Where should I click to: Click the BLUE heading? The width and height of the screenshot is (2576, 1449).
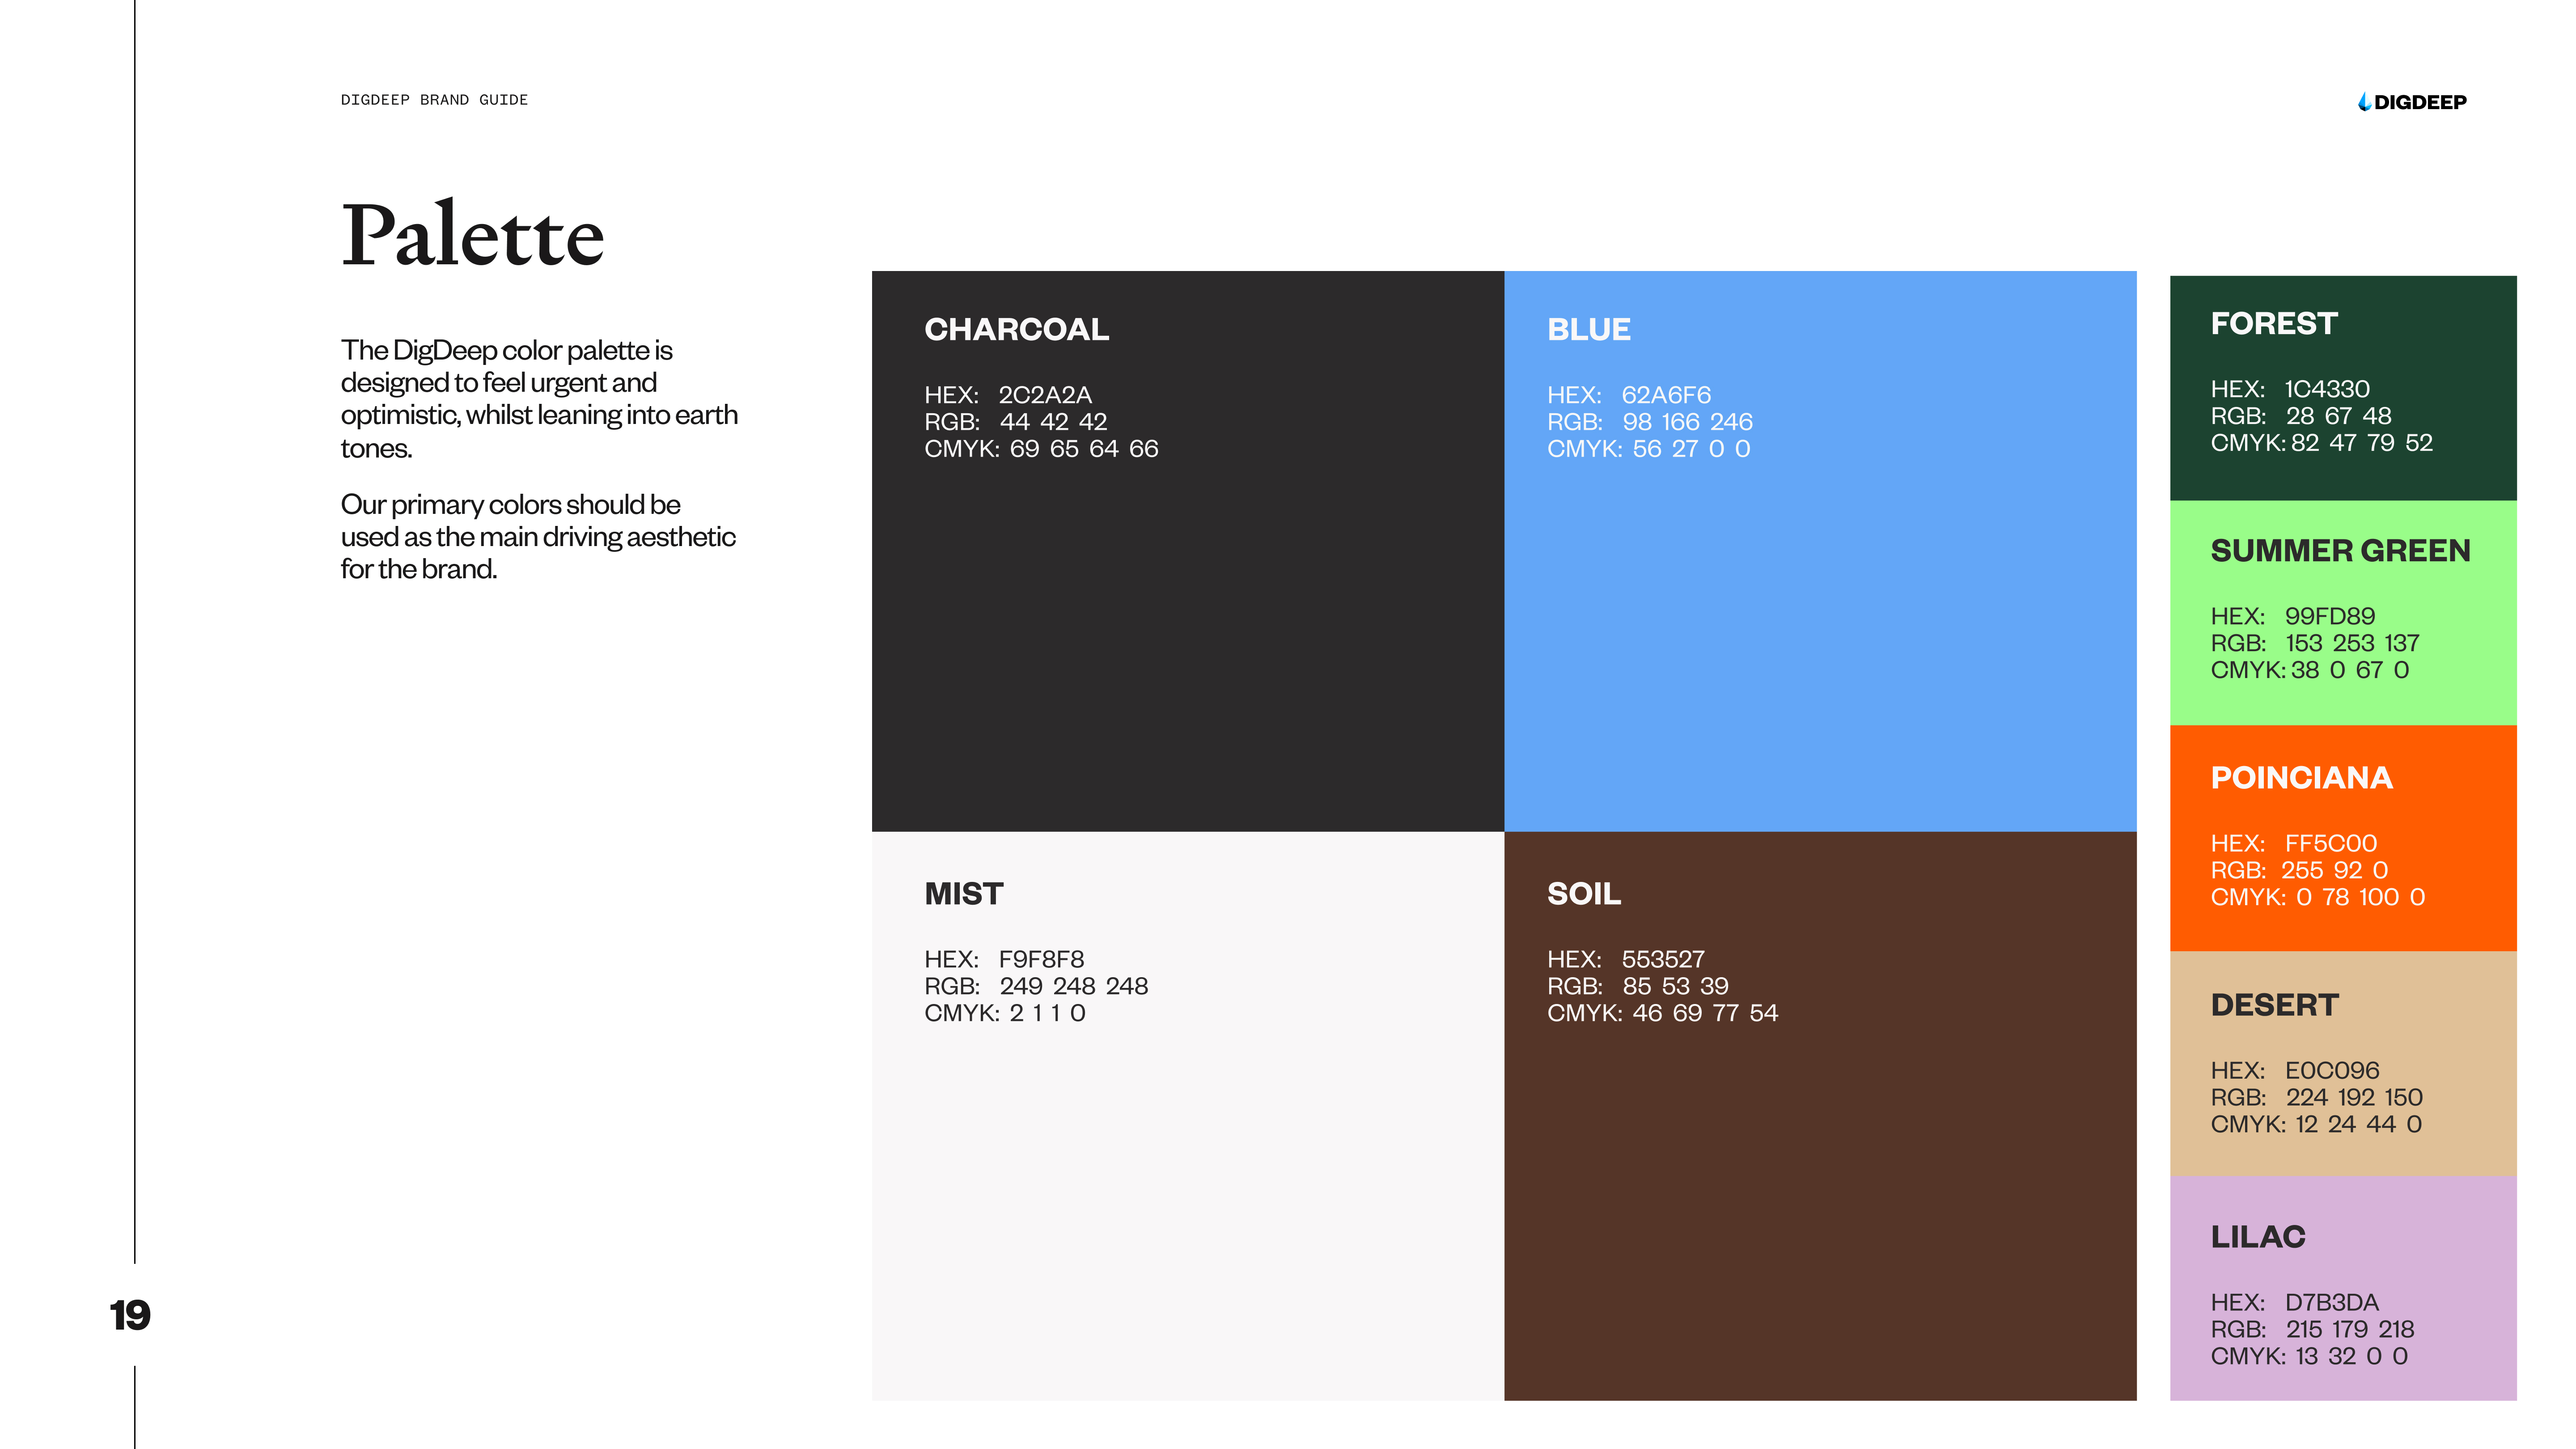[x=1589, y=329]
